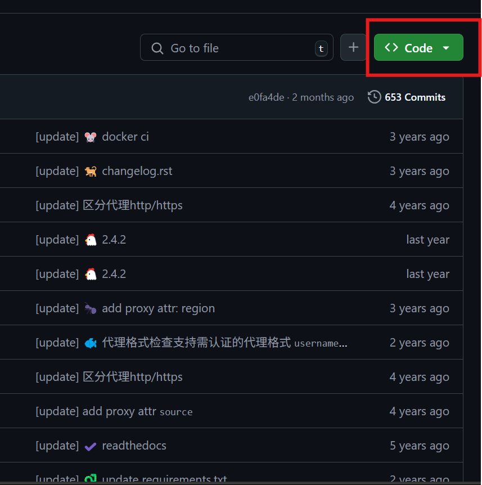
Task: Click the rooster emoji in 2.4.2 commit
Action: (x=92, y=239)
